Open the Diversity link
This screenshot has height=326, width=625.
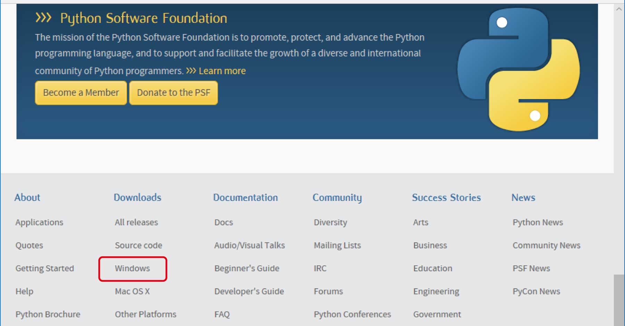click(331, 222)
